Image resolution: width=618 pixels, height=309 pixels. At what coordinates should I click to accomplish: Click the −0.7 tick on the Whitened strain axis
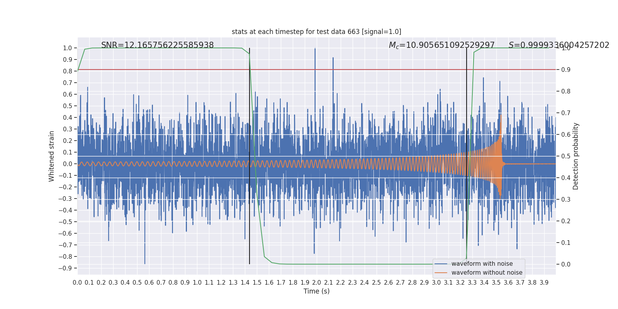[x=65, y=245]
